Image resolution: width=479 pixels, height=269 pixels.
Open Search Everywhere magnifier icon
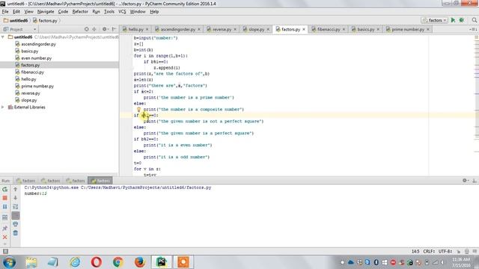pyautogui.click(x=474, y=20)
